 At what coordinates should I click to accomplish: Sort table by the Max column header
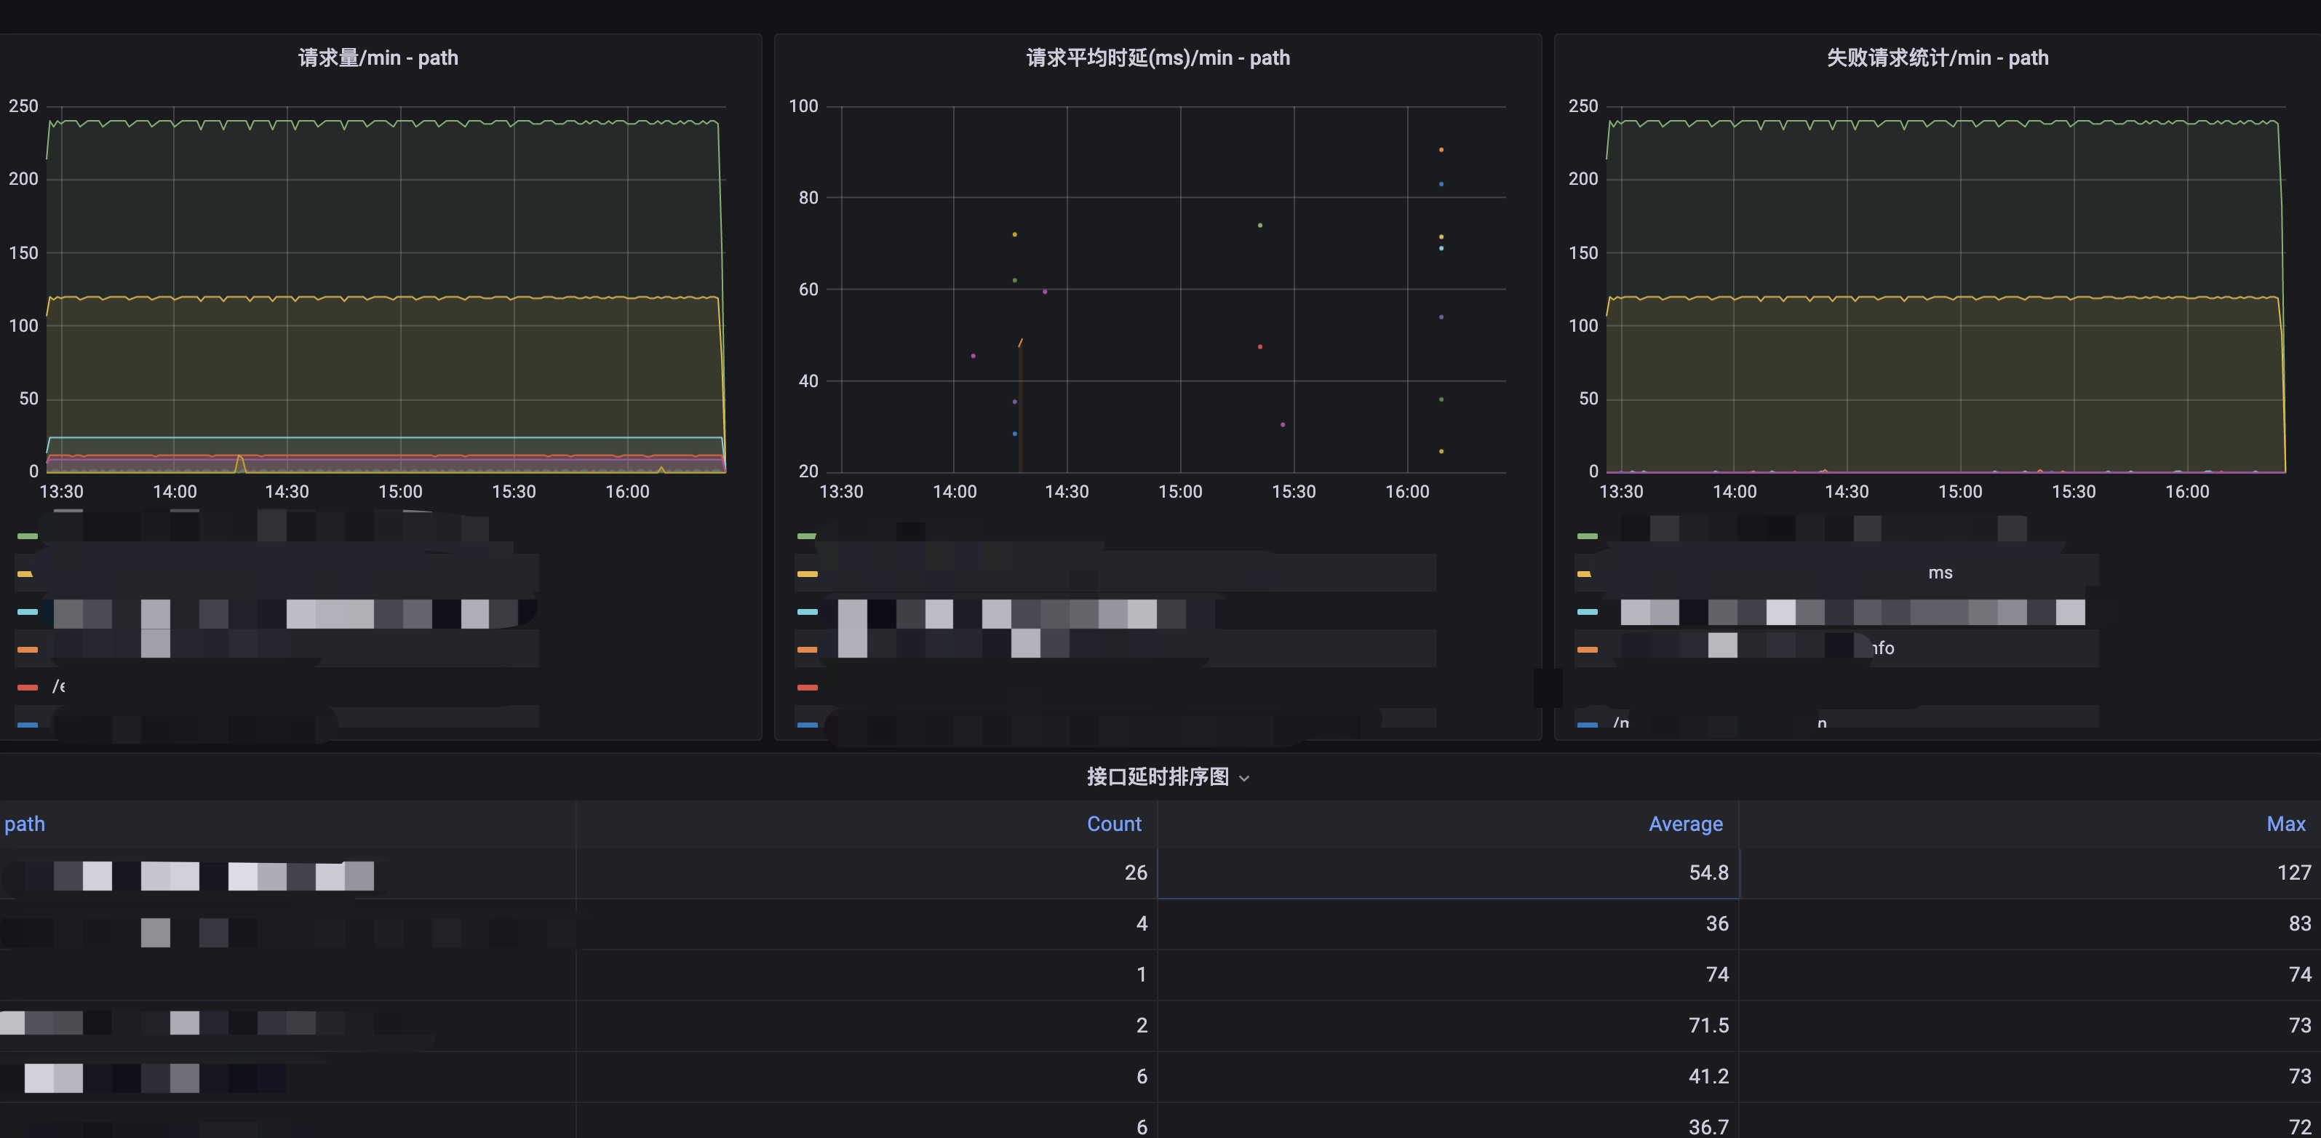pyautogui.click(x=2286, y=824)
